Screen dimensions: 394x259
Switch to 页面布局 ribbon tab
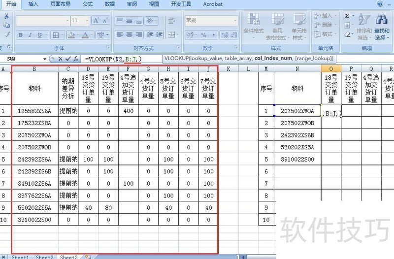(x=60, y=4)
